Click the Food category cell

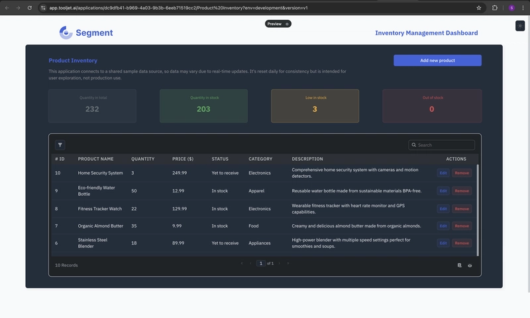pyautogui.click(x=254, y=226)
